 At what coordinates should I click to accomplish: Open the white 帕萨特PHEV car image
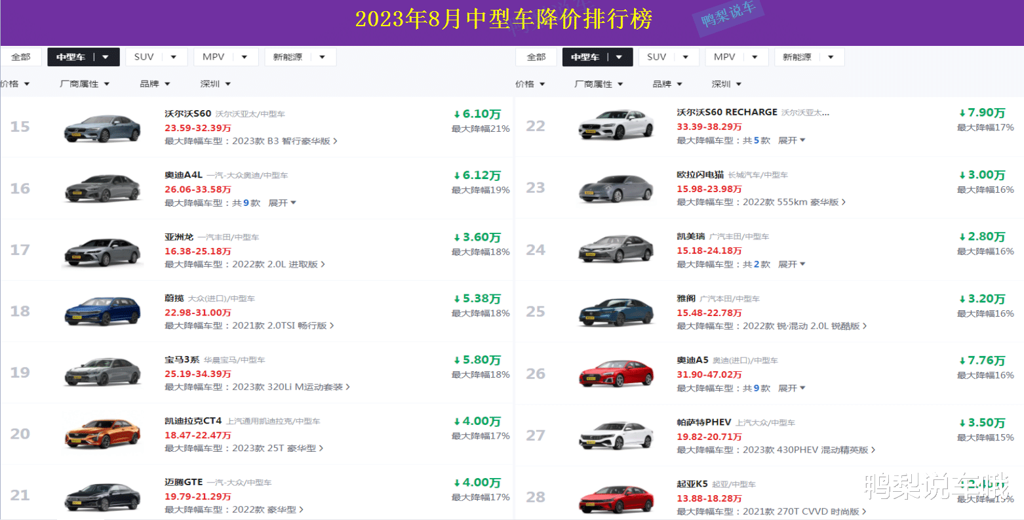616,435
